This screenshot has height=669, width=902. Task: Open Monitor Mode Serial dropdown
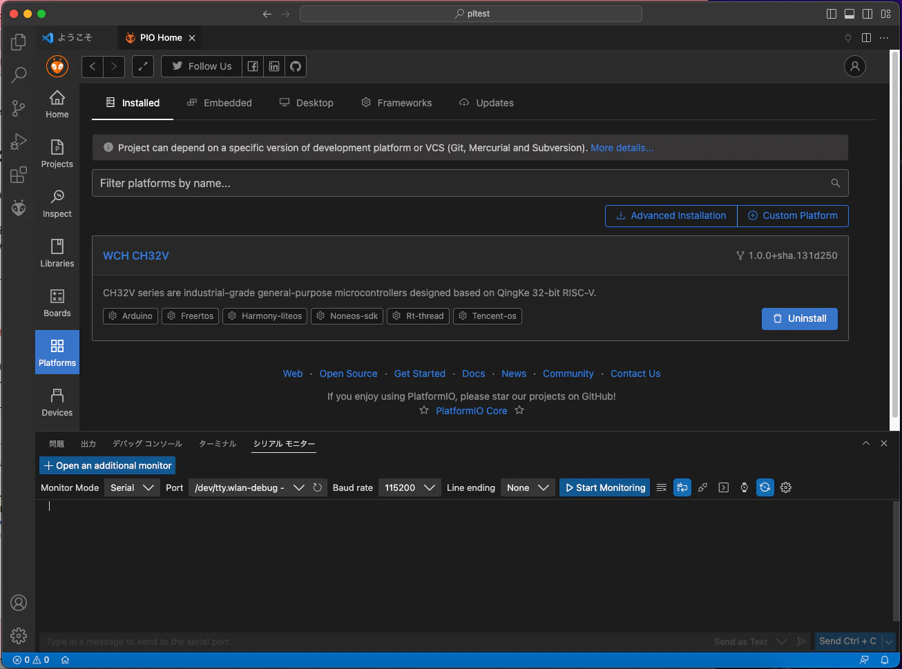tap(132, 487)
